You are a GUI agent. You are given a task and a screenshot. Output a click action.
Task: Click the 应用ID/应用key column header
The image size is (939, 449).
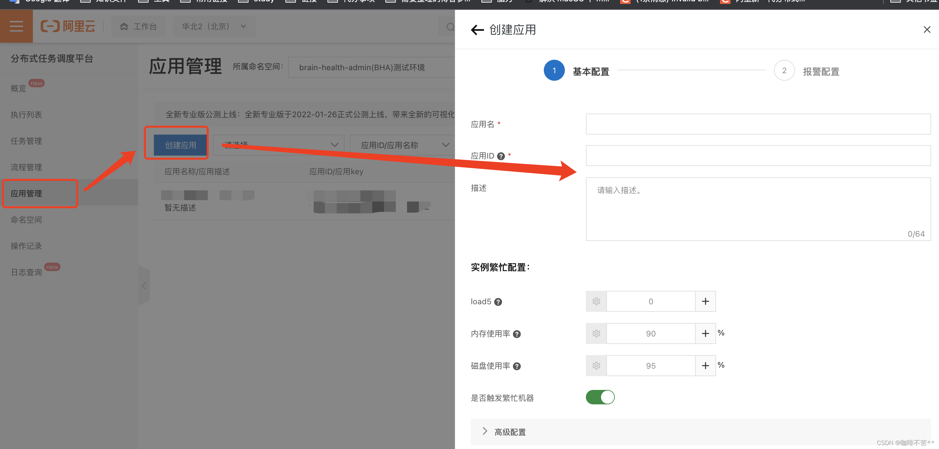336,171
